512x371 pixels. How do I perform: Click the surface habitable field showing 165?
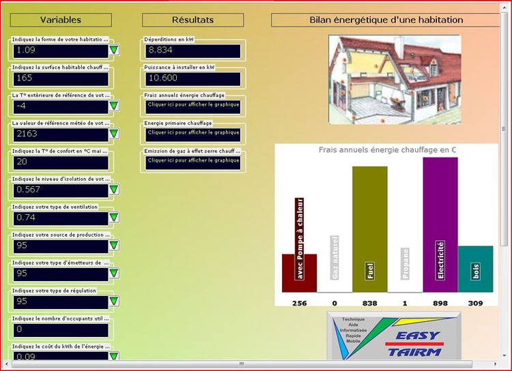pyautogui.click(x=60, y=78)
